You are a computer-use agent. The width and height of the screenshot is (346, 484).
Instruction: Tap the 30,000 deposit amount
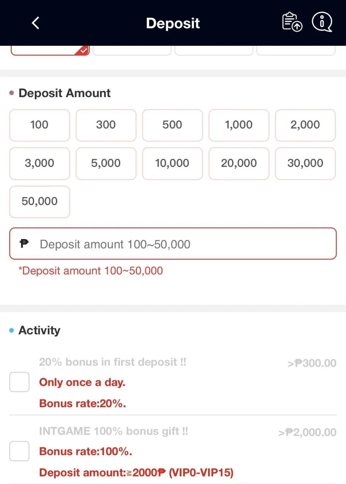305,163
